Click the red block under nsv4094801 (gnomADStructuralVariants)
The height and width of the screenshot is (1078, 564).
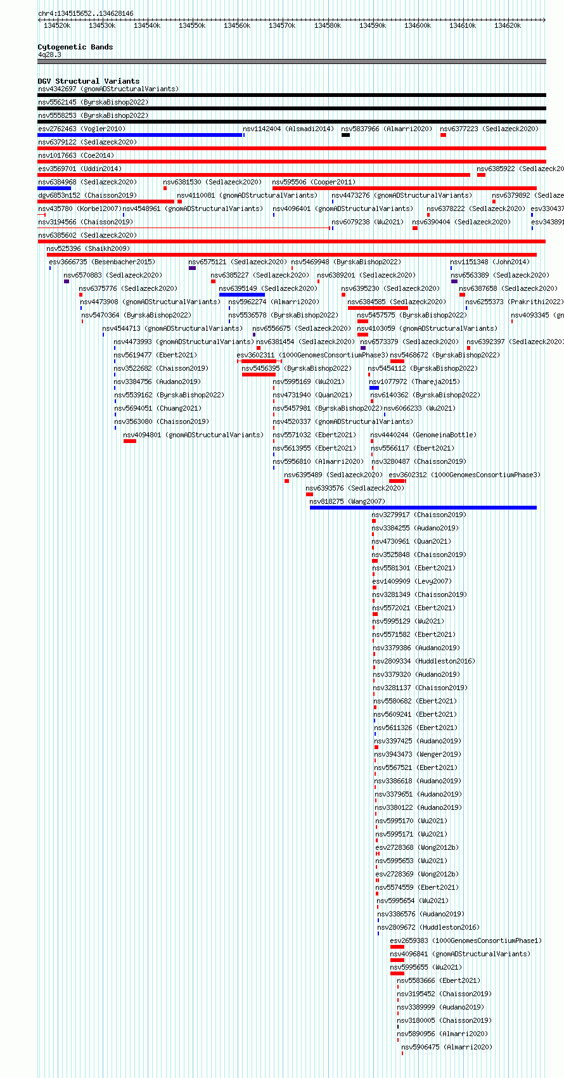pyautogui.click(x=130, y=440)
